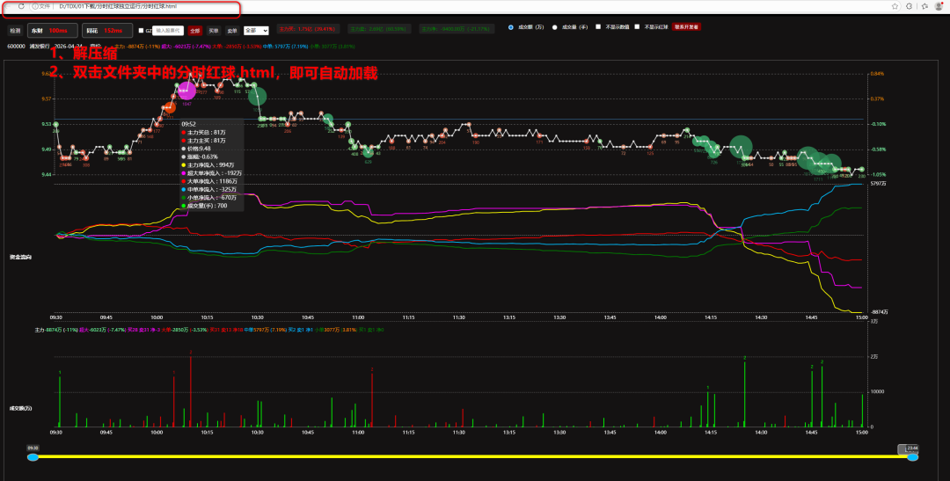
Task: Click the left handle of yellow time slider
Action: click(x=33, y=456)
